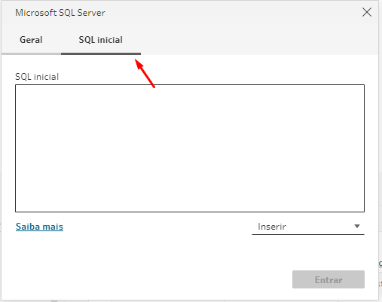Select the SQL inicial tab
The height and width of the screenshot is (302, 382).
101,40
